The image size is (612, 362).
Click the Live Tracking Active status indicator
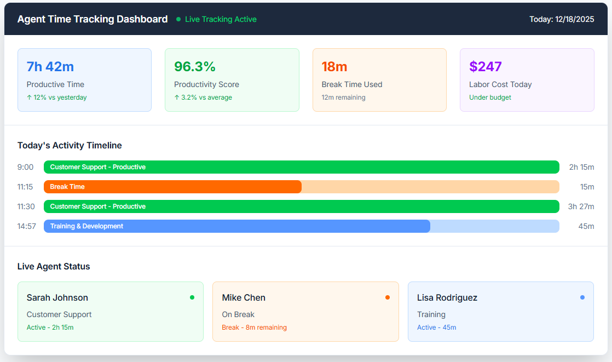221,19
